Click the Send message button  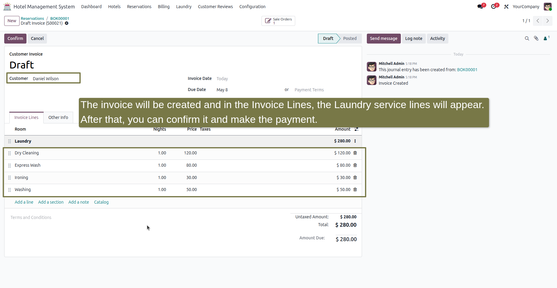click(383, 38)
